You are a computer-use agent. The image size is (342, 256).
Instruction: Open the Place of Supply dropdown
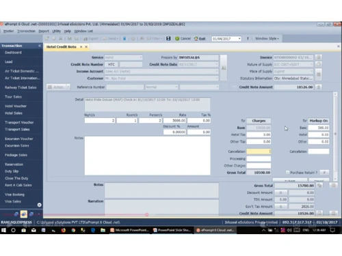point(311,71)
